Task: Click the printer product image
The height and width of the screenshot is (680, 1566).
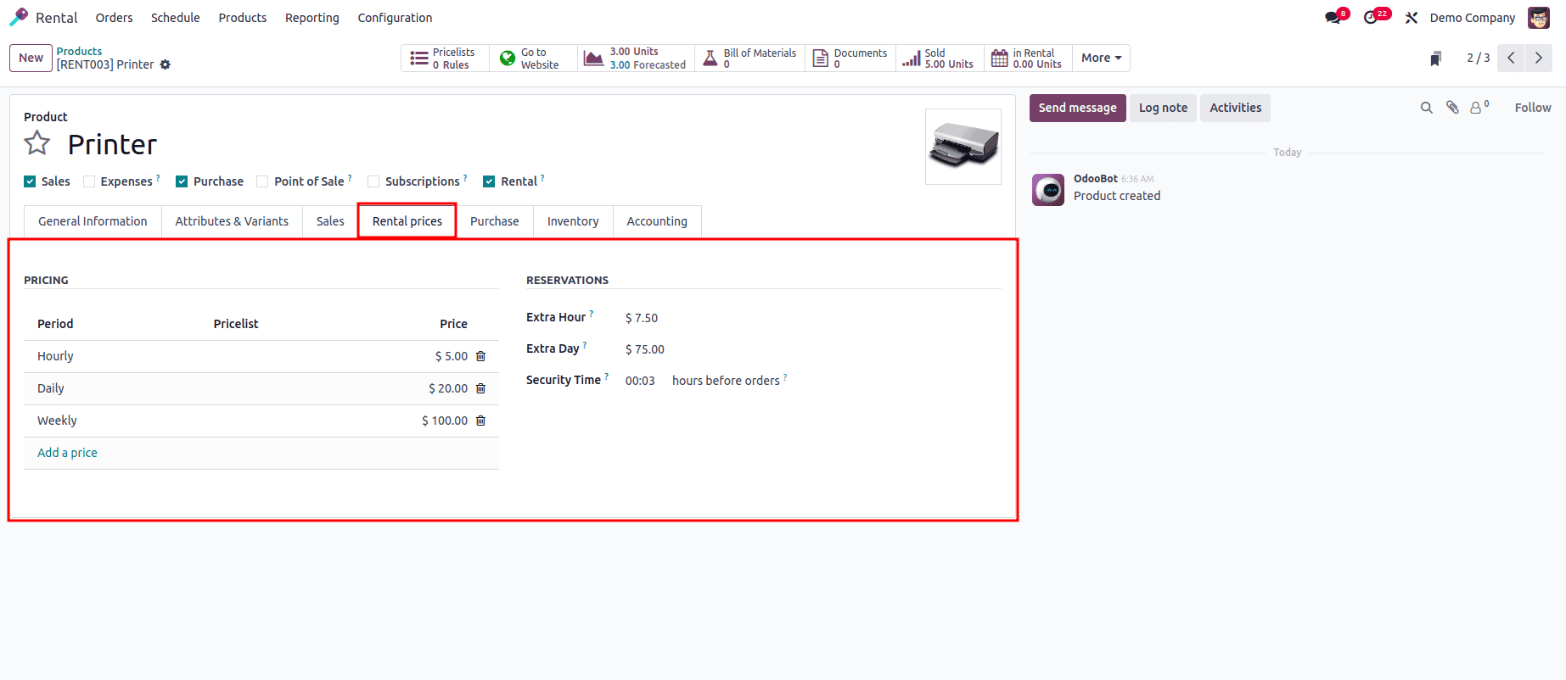Action: [963, 147]
